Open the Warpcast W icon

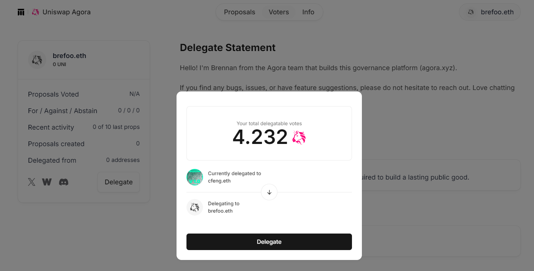pyautogui.click(x=47, y=182)
